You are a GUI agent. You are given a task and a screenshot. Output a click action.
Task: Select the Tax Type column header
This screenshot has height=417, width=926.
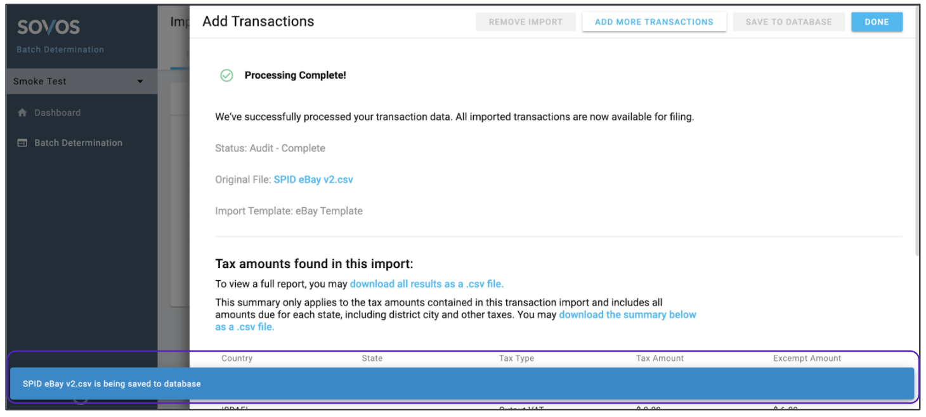pyautogui.click(x=516, y=359)
